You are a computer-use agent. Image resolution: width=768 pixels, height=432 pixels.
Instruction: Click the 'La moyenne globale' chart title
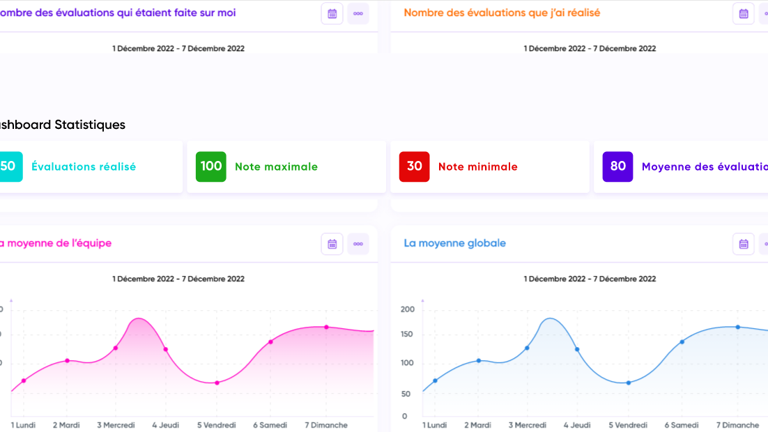point(454,243)
